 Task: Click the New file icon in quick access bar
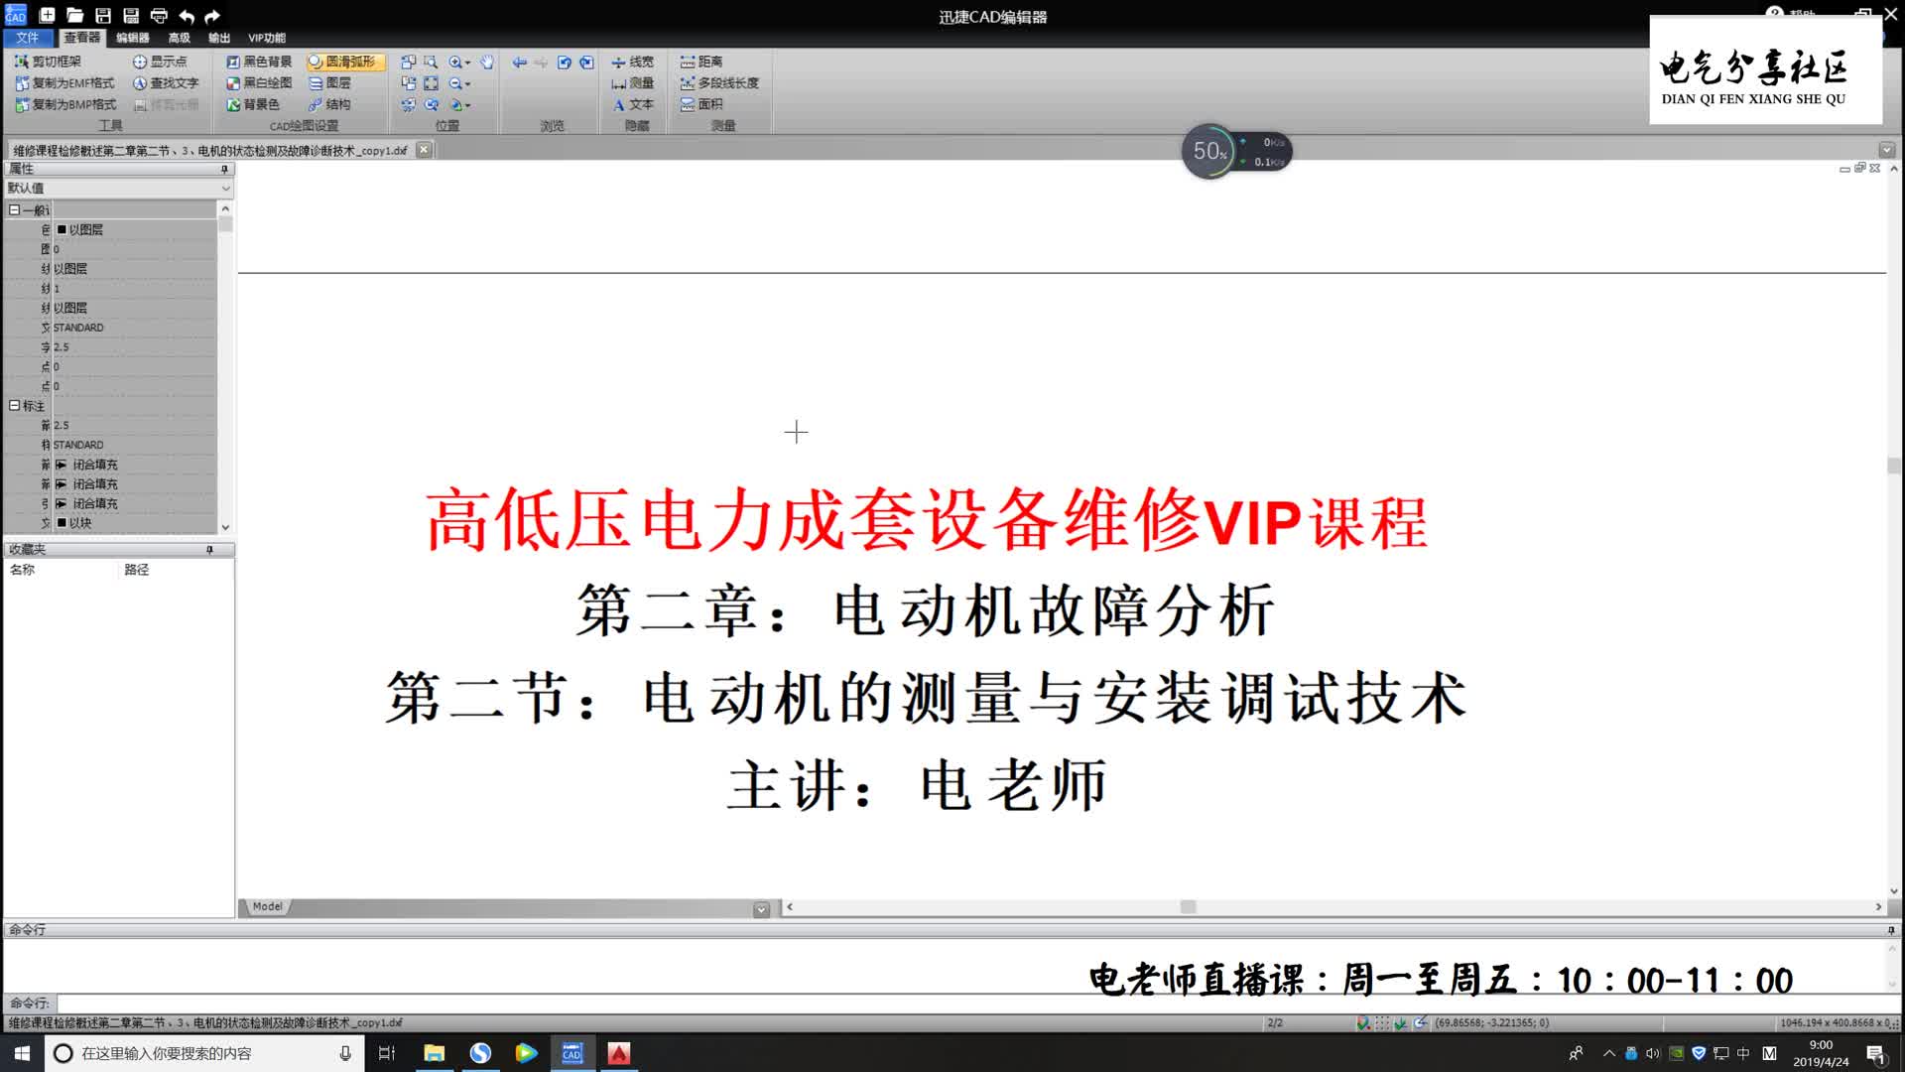[x=47, y=15]
